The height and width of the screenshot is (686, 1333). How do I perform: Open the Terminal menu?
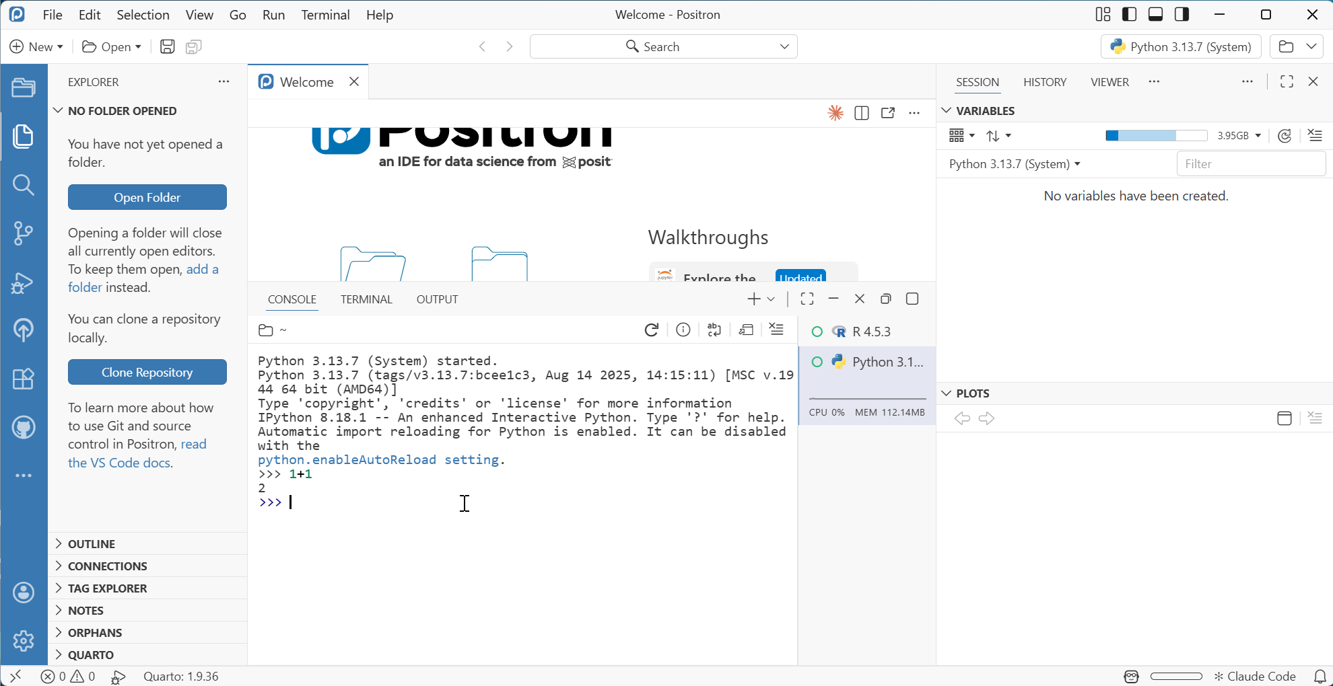325,15
